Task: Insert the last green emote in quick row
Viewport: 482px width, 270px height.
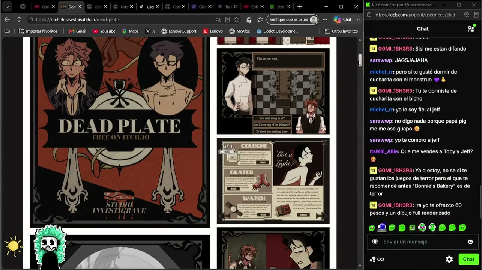Action: [x=462, y=227]
